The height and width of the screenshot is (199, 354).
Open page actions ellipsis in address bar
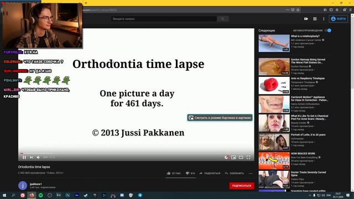coord(288,10)
